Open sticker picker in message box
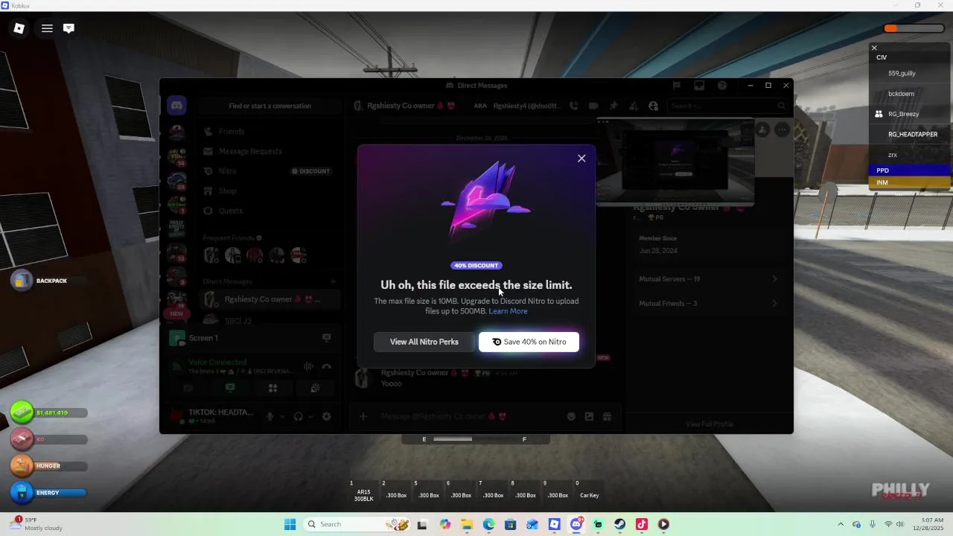The width and height of the screenshot is (953, 536). tap(590, 417)
